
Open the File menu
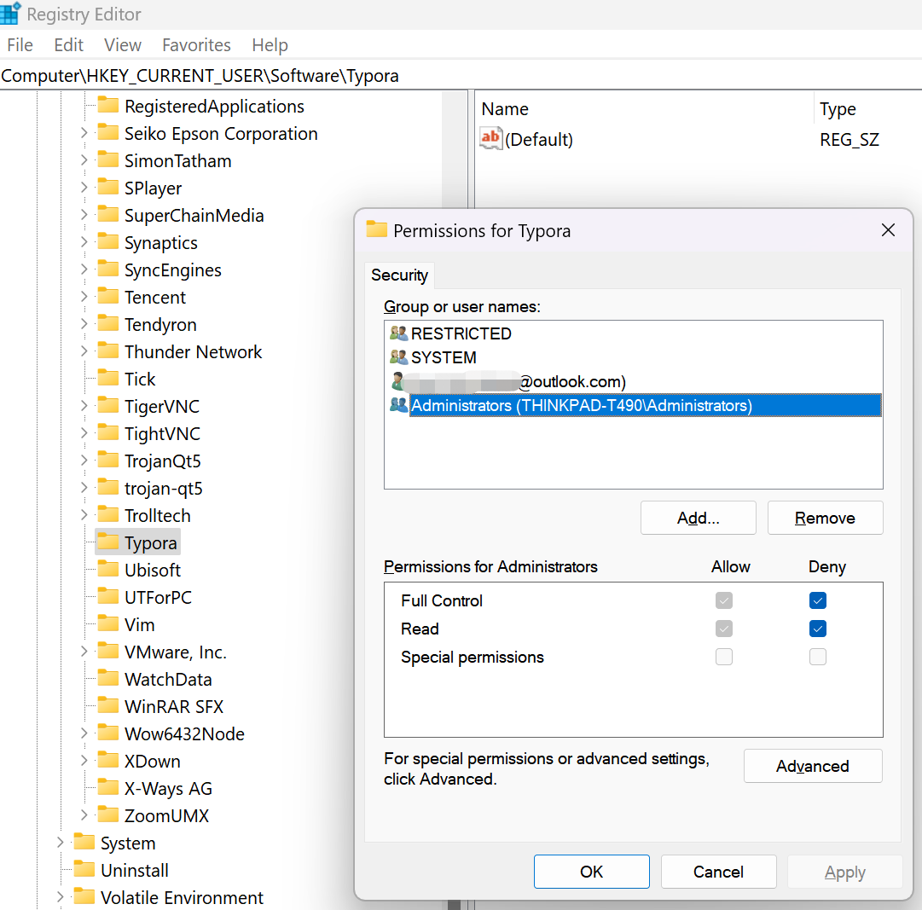point(20,45)
